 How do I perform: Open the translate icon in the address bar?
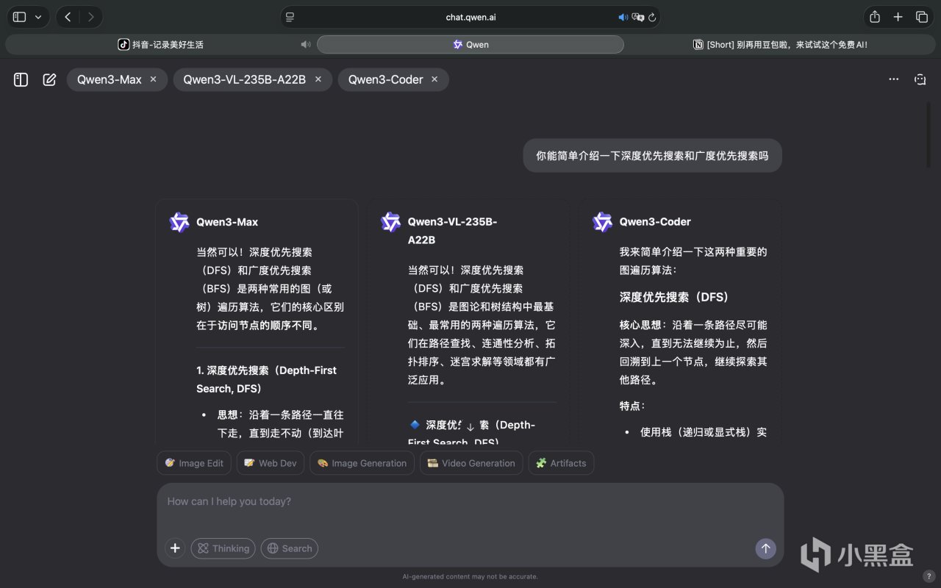point(637,17)
